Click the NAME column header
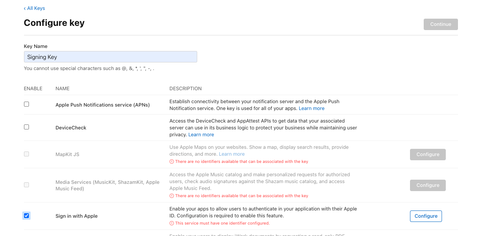Screen dimensions: 477x236 62,89
